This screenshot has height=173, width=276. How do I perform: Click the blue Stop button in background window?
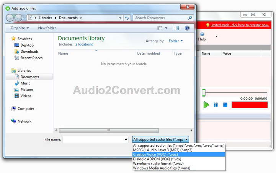225,105
